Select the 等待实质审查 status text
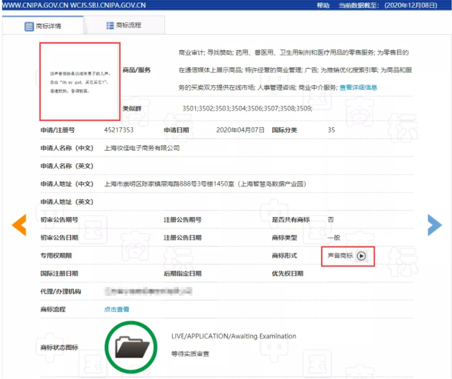The image size is (452, 379). [190, 354]
